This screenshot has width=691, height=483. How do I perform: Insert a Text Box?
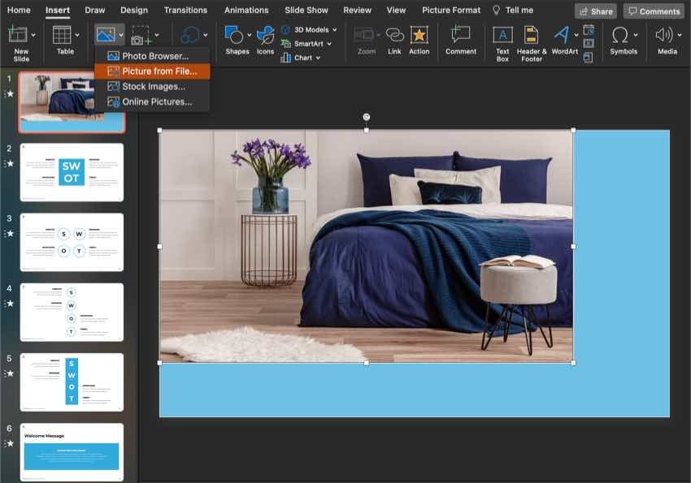502,35
